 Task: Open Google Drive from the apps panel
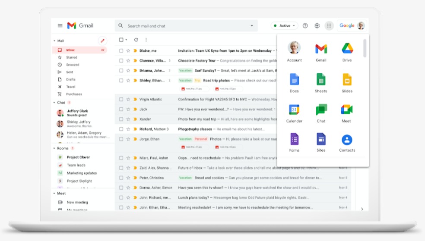(347, 49)
